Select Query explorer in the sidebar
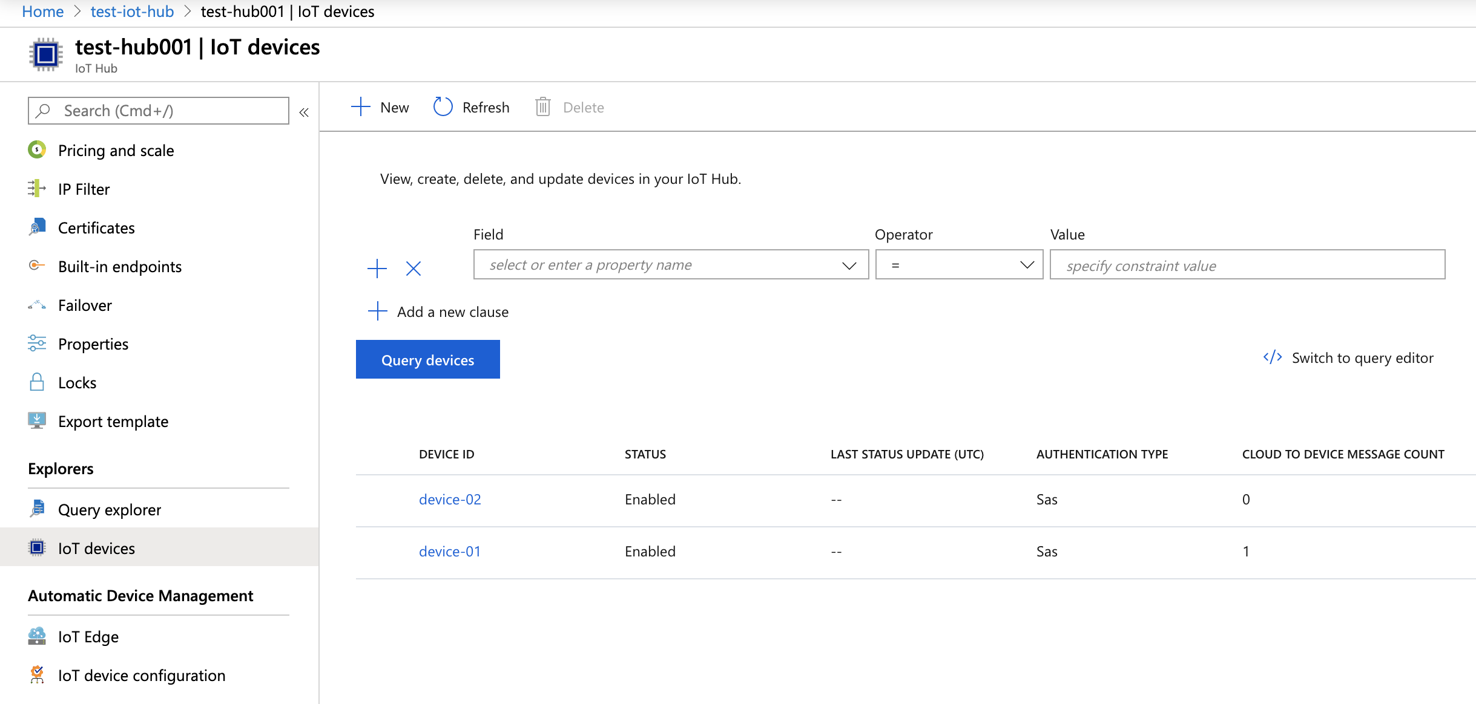 pyautogui.click(x=109, y=509)
